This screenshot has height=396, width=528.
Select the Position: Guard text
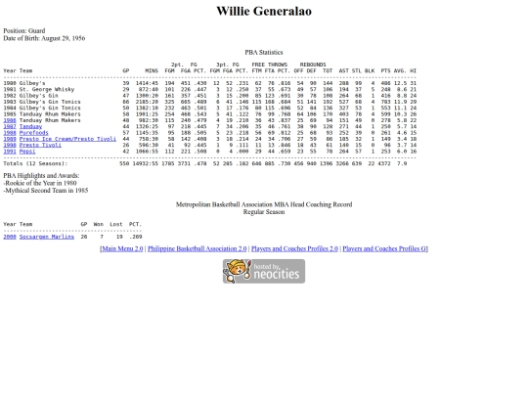coord(24,30)
